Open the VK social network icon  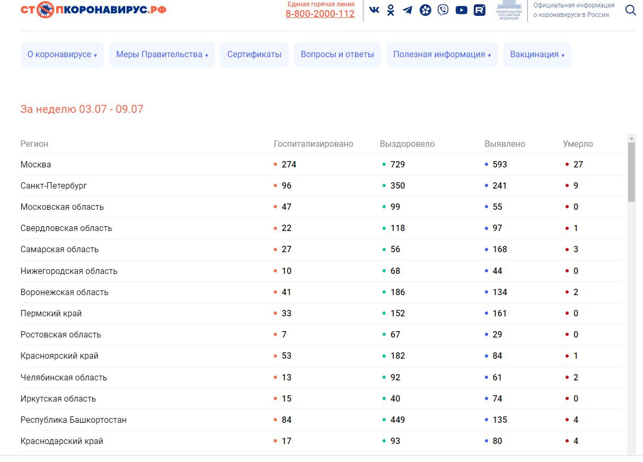coord(375,10)
